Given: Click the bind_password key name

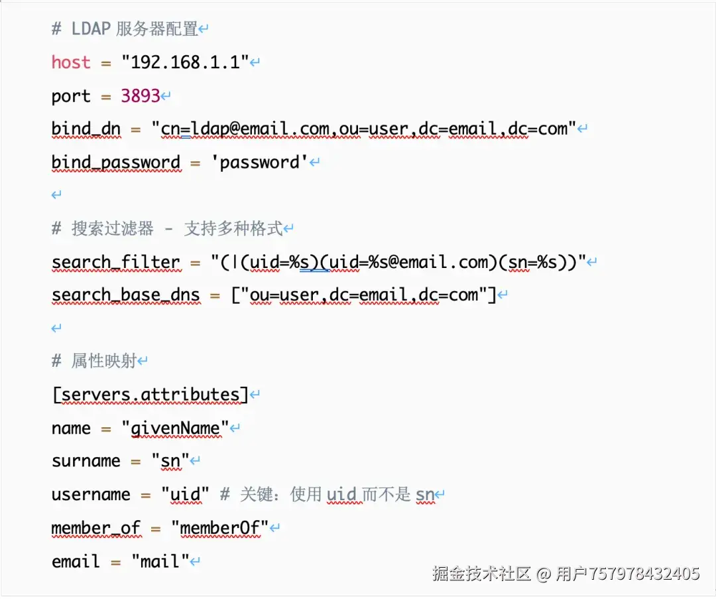Looking at the screenshot, I should point(116,163).
